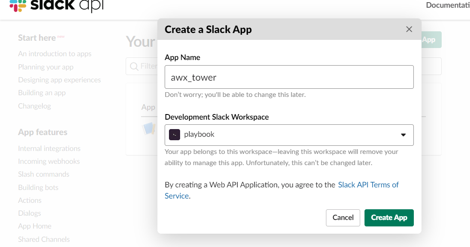Click the green App button behind dialog
Viewport: 470px width, 247px height.
[x=431, y=39]
